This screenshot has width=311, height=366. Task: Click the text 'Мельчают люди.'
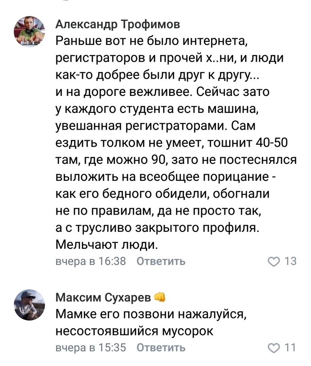click(x=107, y=244)
